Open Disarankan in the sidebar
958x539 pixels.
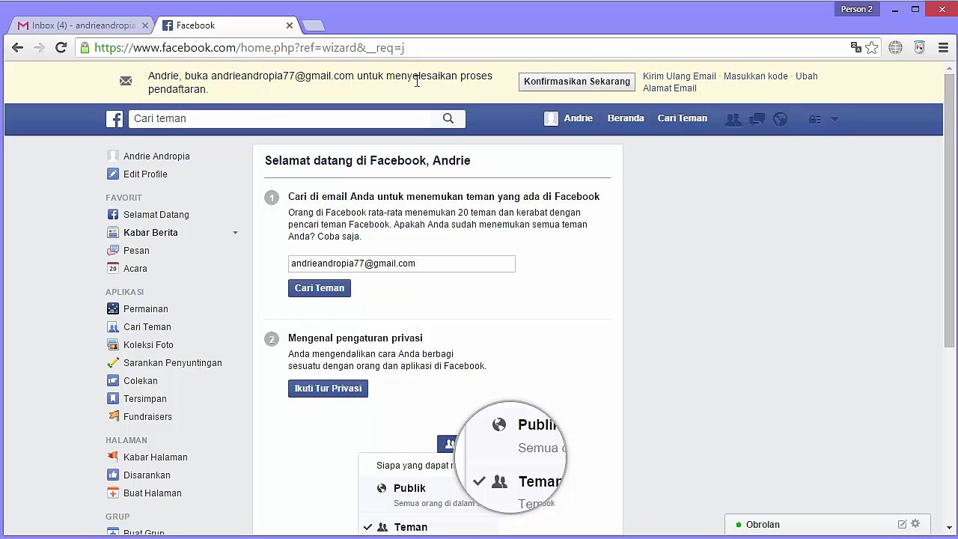pos(147,475)
